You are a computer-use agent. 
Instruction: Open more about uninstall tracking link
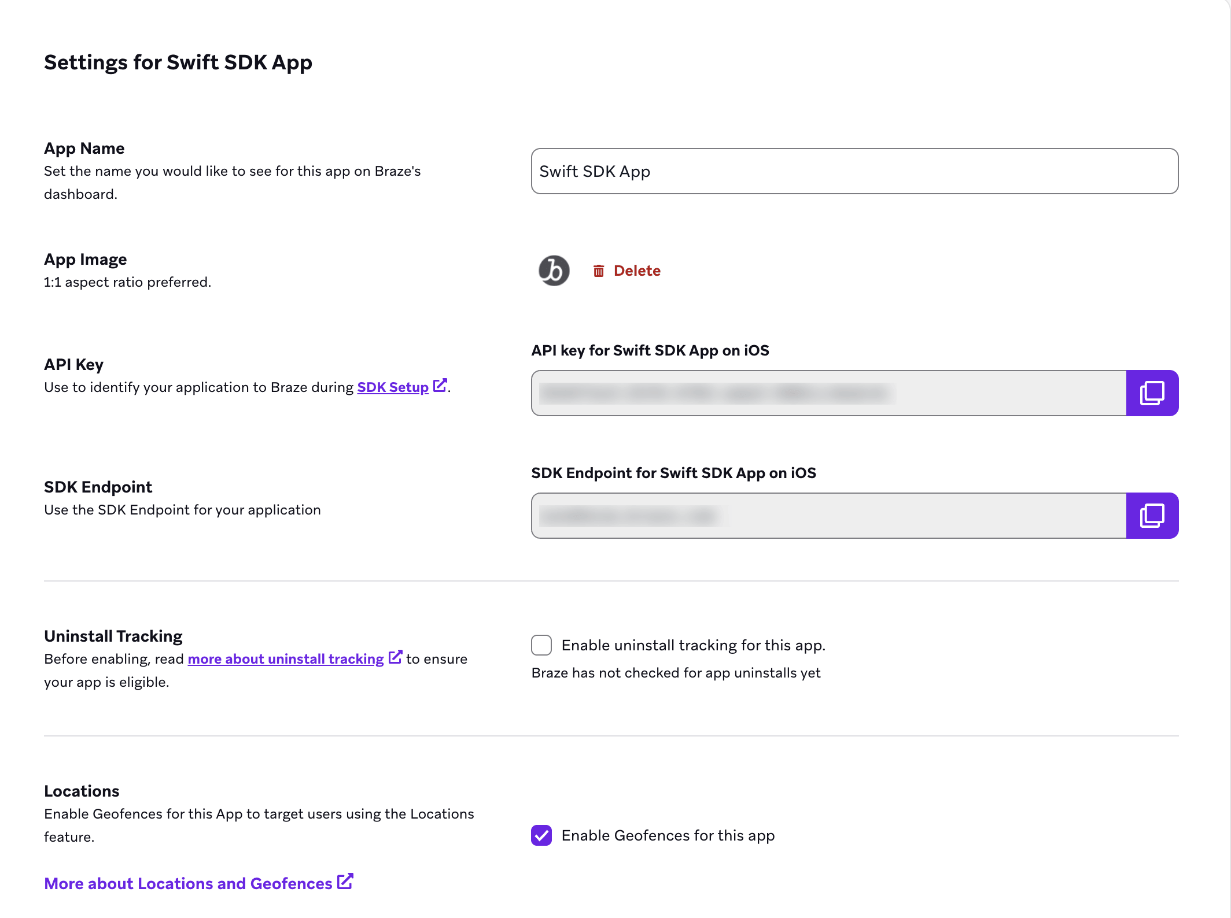pyautogui.click(x=286, y=659)
